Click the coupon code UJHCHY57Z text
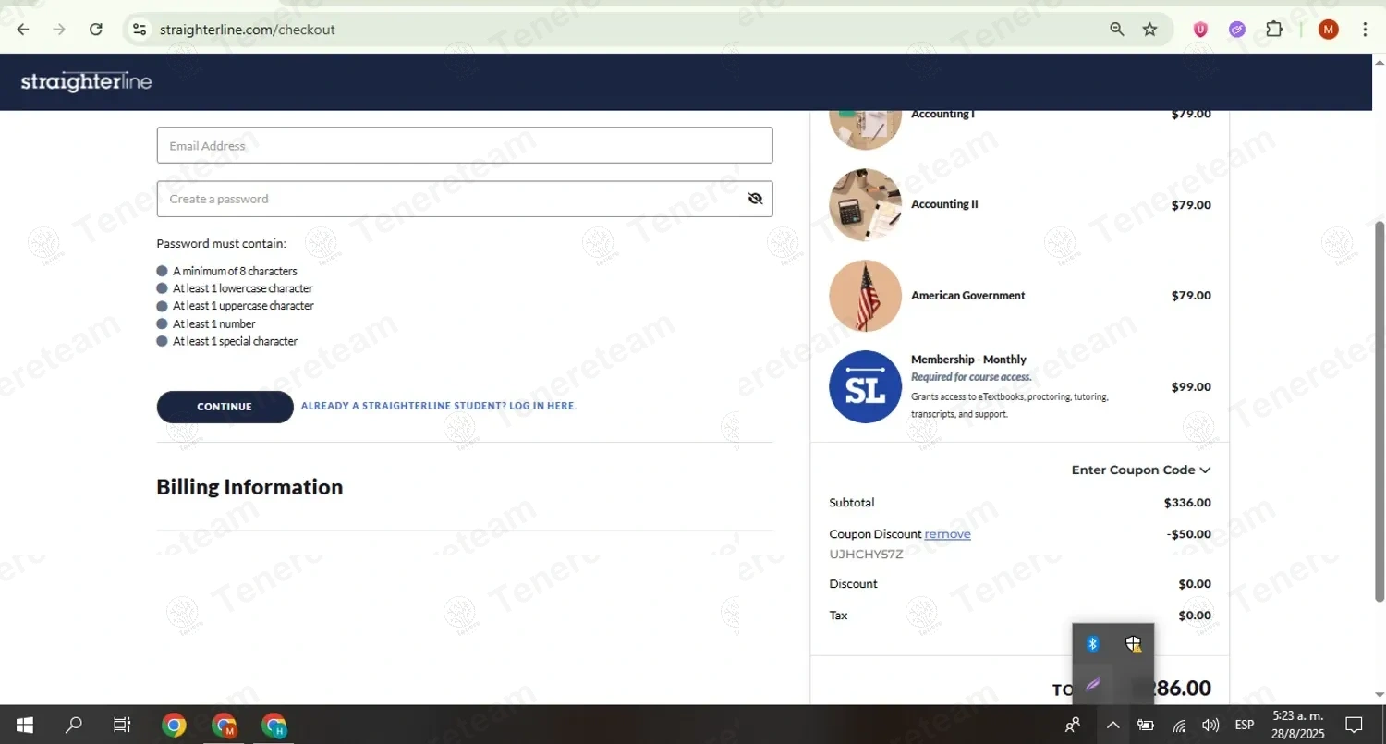The width and height of the screenshot is (1386, 744). (866, 555)
